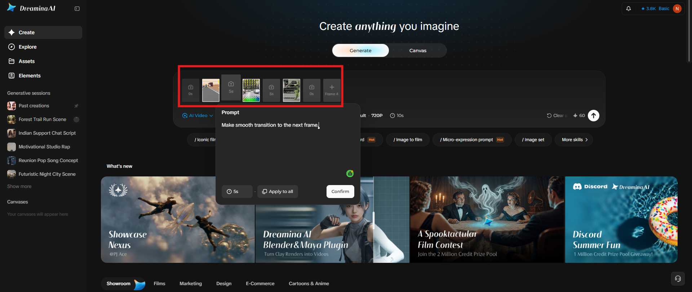The width and height of the screenshot is (692, 292).
Task: Submit generation with the up-arrow button
Action: click(594, 116)
